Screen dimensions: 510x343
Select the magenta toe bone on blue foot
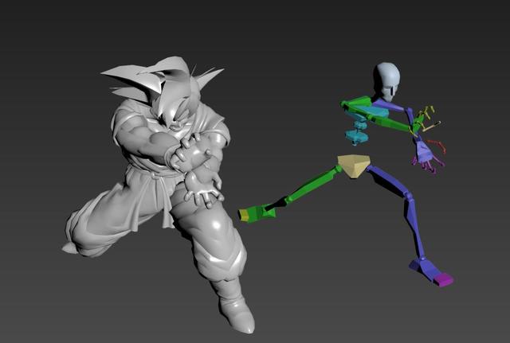pos(444,279)
